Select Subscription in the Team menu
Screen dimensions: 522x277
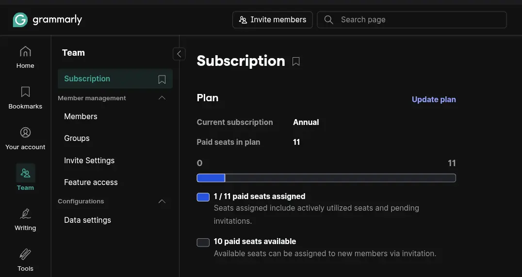pos(115,79)
